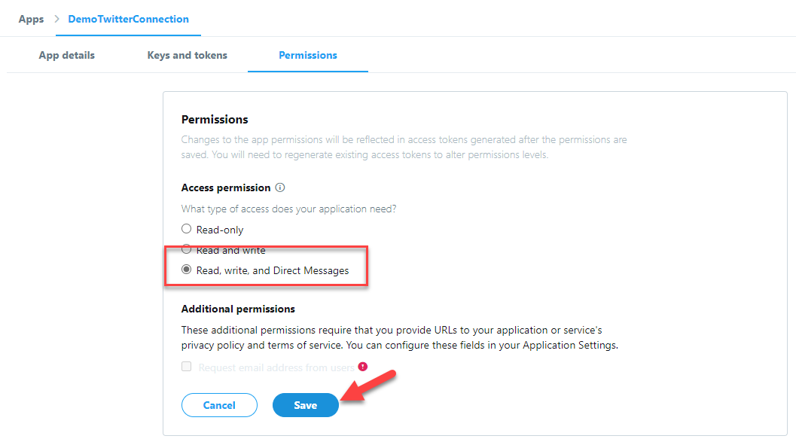Click the Permissions tab
796x445 pixels.
tap(308, 55)
